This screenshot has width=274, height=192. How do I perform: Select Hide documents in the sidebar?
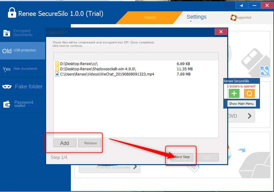click(x=23, y=69)
